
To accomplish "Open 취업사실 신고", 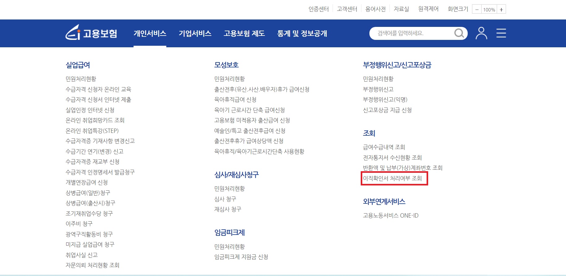I will point(82,255).
